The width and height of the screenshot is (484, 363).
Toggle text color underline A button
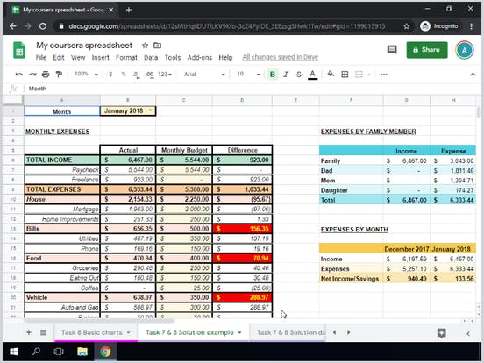(x=312, y=75)
